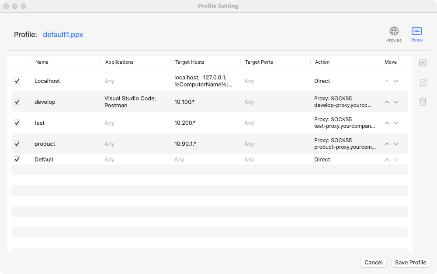Viewport: 437px width, 274px height.
Task: Select the test rule's 10.200.* target host
Action: (x=185, y=123)
